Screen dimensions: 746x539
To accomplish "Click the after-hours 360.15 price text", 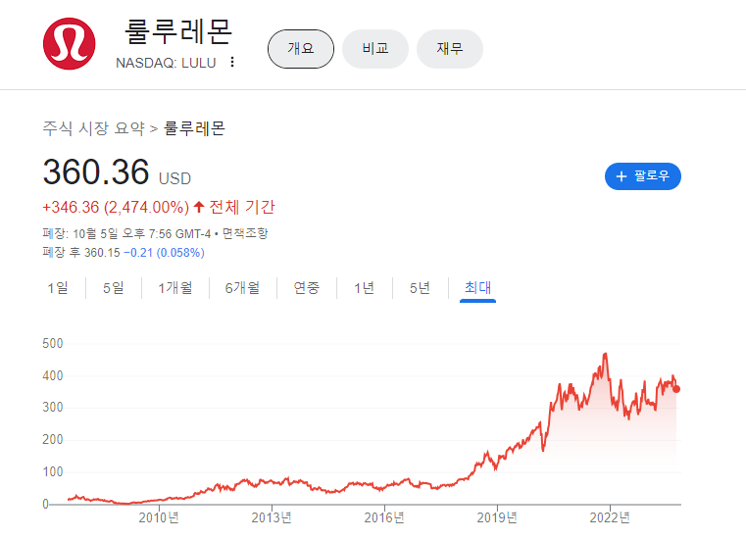I will [x=102, y=253].
